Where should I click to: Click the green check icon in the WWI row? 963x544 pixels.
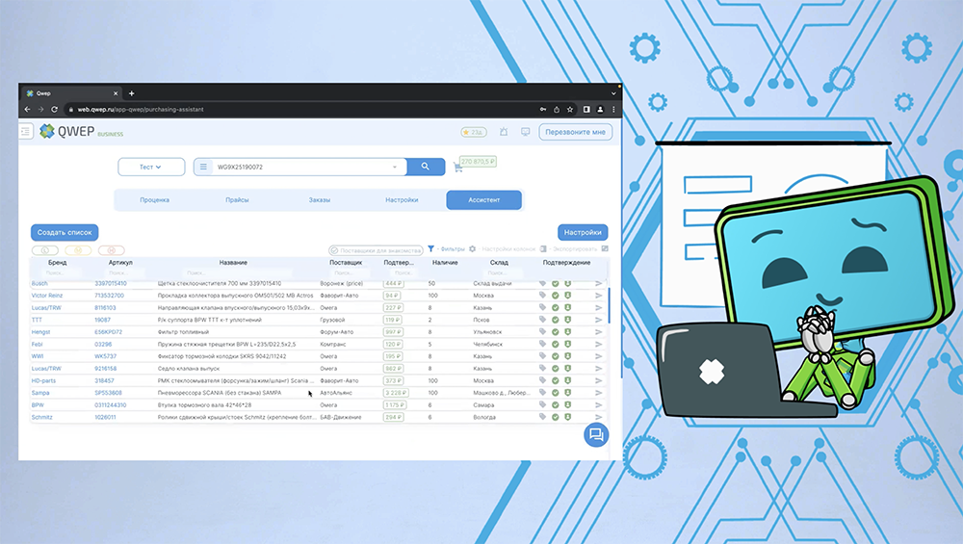(x=556, y=356)
